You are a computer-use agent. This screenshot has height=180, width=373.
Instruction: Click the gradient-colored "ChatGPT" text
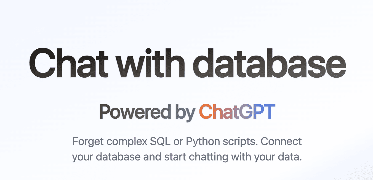point(237,112)
